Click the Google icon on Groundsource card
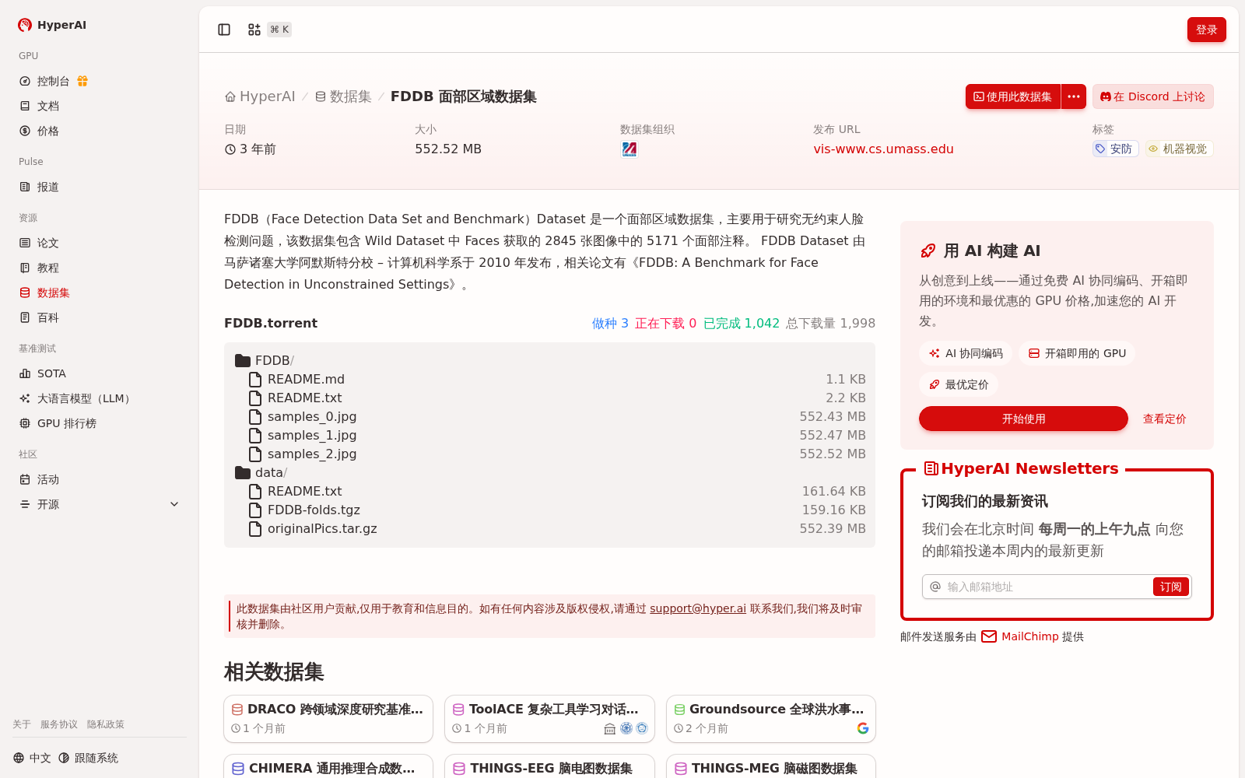1245x778 pixels. coord(863,728)
